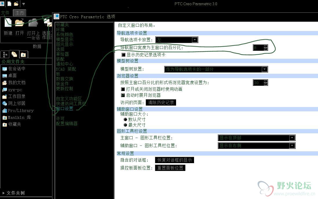Screen dimensions: 318x199
Task: Click 清除历史记录 button
Action: click(161, 103)
